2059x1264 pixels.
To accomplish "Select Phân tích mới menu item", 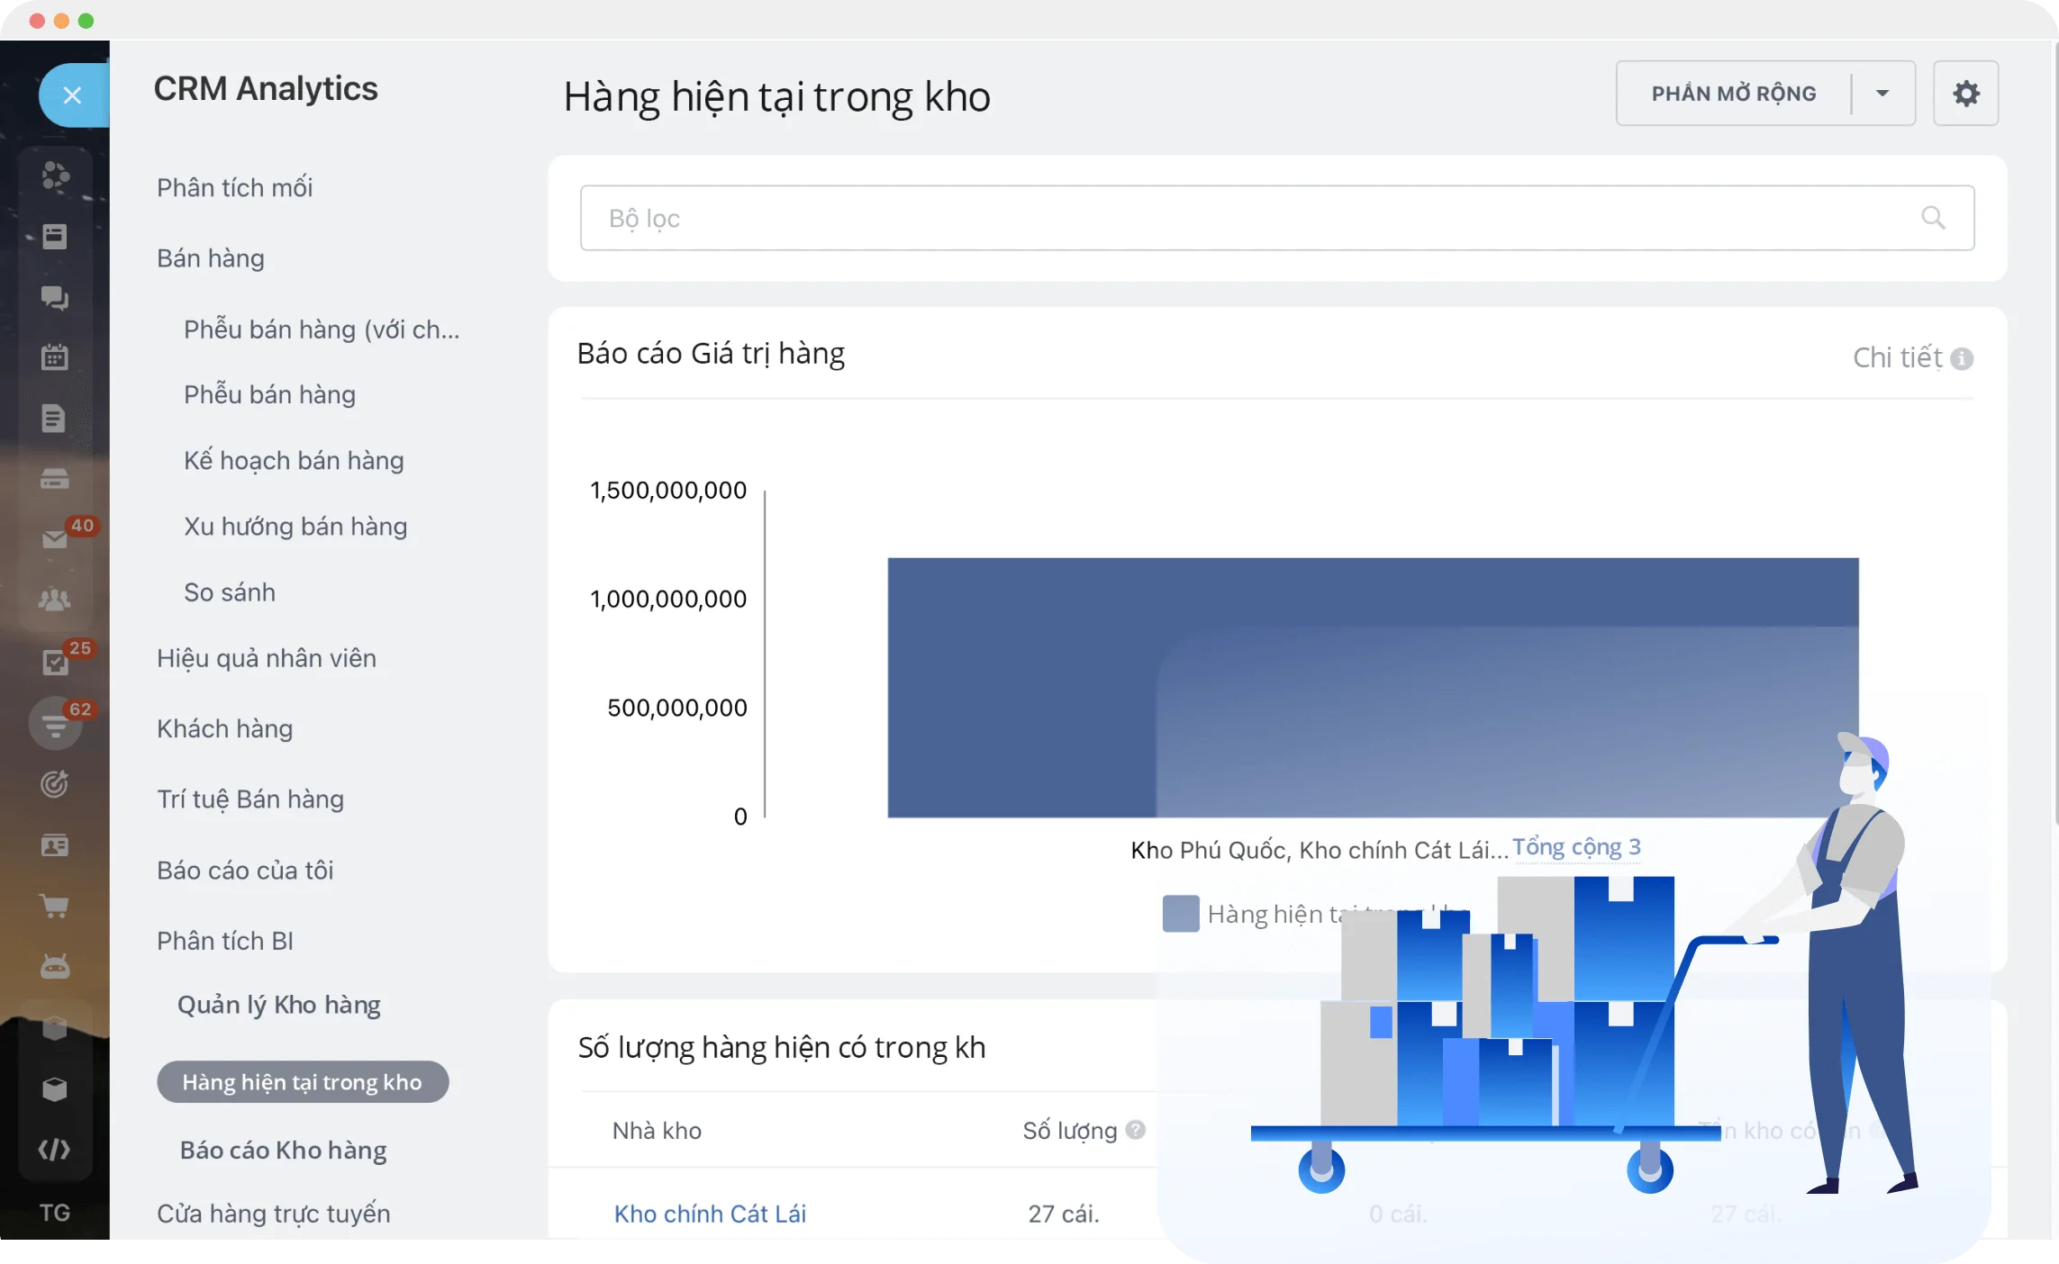I will coord(235,187).
